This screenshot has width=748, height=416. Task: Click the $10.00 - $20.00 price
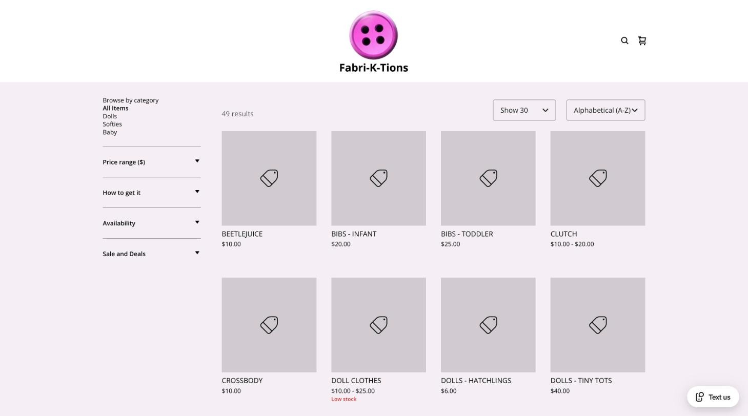[572, 244]
